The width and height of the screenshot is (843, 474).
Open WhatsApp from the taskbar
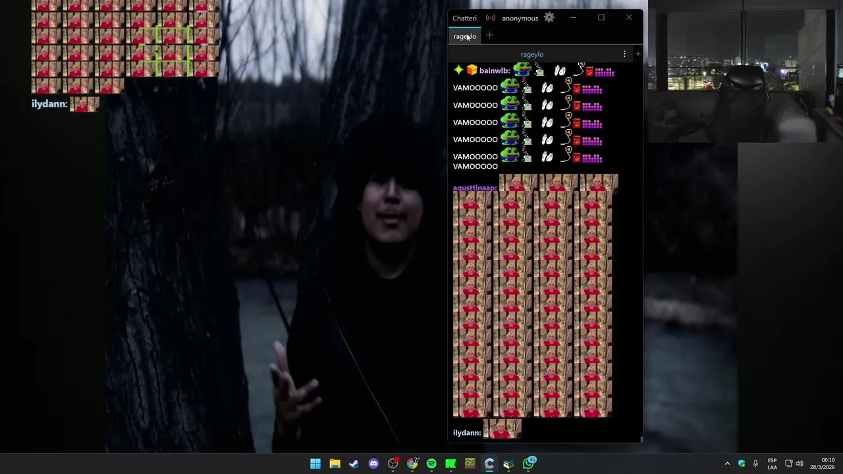tap(529, 463)
